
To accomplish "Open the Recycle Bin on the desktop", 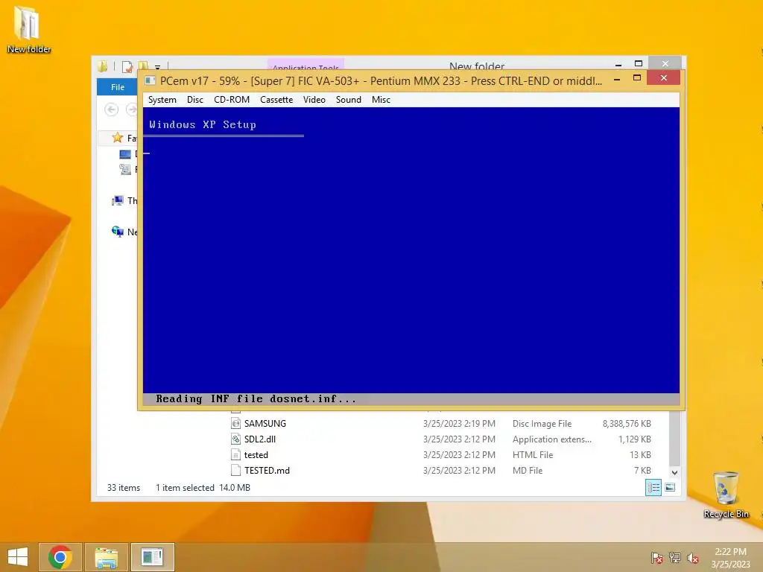I will (x=726, y=495).
